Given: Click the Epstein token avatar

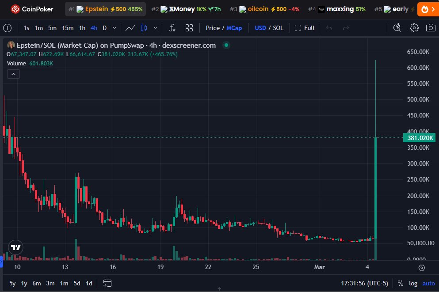Looking at the screenshot, I should (11, 45).
